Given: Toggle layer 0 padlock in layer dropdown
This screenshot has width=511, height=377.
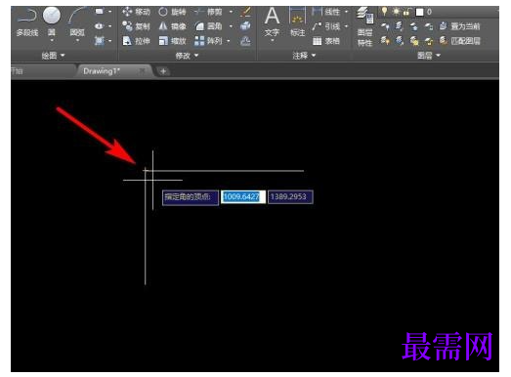Looking at the screenshot, I should point(406,12).
